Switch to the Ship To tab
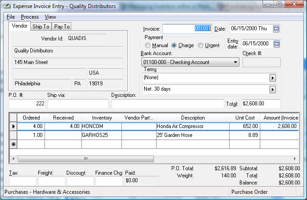The height and width of the screenshot is (200, 307). pyautogui.click(x=41, y=27)
